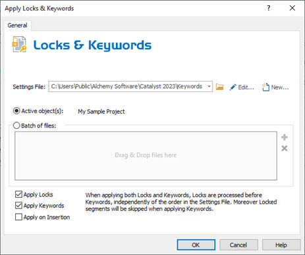The height and width of the screenshot is (255, 305).
Task: Click the Drag & Drop files area
Action: coord(146,156)
